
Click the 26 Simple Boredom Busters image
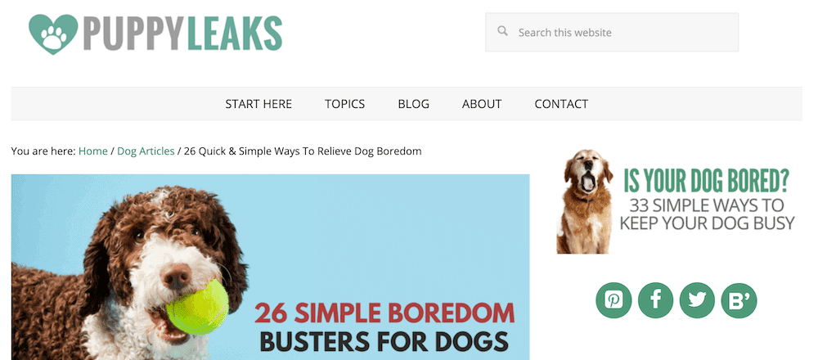(270, 267)
